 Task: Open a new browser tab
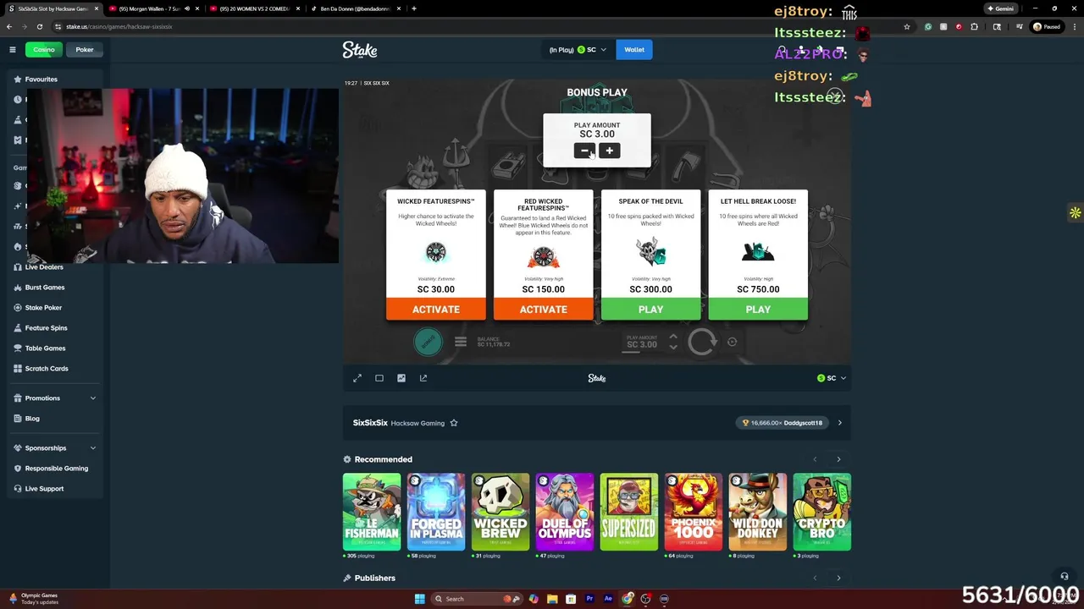coord(413,8)
